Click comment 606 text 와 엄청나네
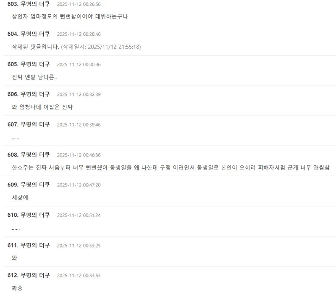Image resolution: width=336 pixels, height=295 pixels. (42, 107)
